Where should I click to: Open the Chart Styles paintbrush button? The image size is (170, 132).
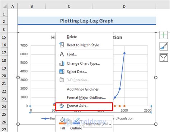(164, 46)
